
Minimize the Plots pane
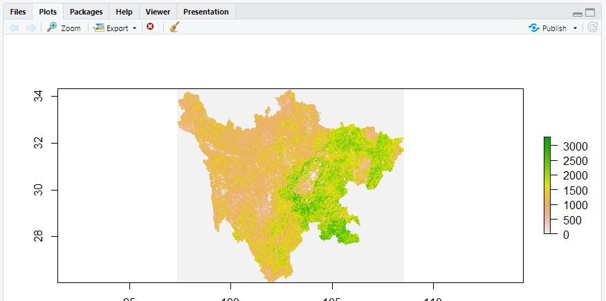pos(578,13)
